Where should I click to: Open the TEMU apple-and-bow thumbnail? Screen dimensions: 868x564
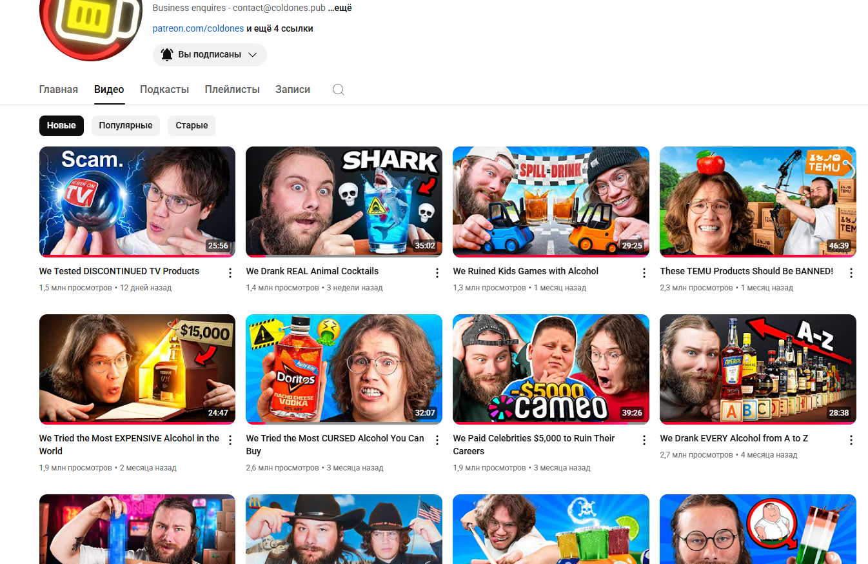758,201
